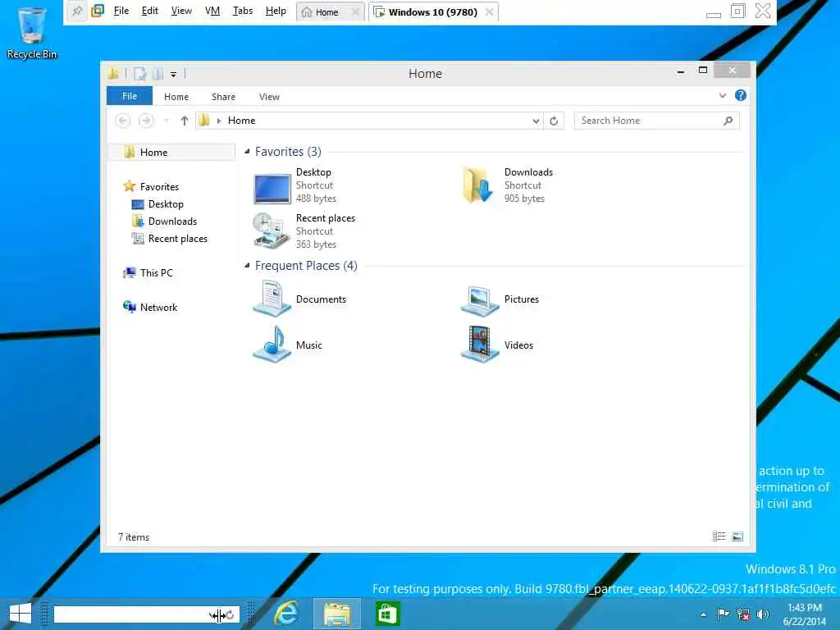Click the Refresh button in address bar

point(554,121)
